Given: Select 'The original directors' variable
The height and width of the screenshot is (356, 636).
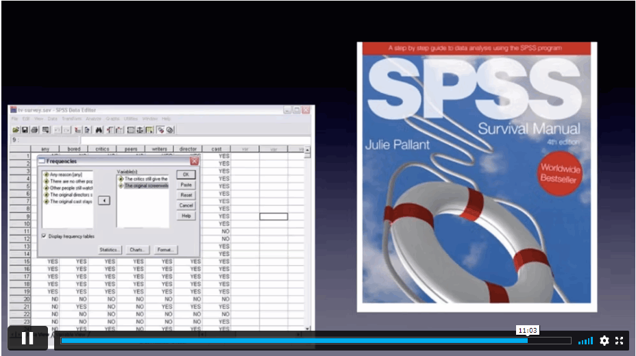Looking at the screenshot, I should [68, 195].
